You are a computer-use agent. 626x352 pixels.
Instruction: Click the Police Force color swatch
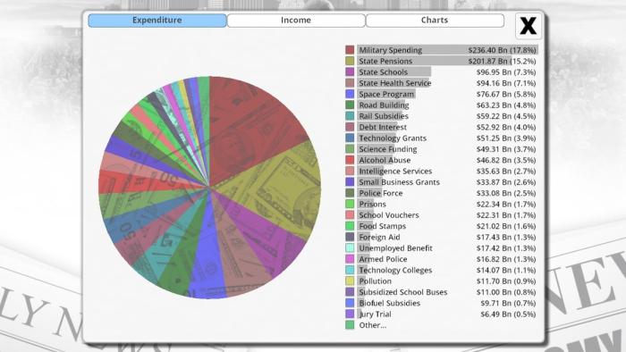coord(350,193)
